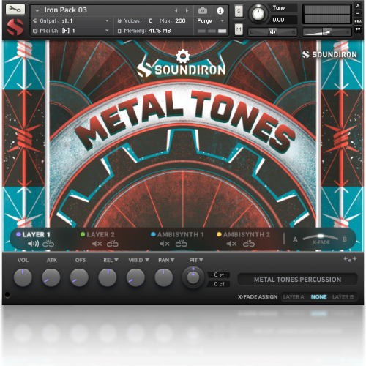Click the Output channel icon
Screen dimensions: 366x366
[35, 21]
